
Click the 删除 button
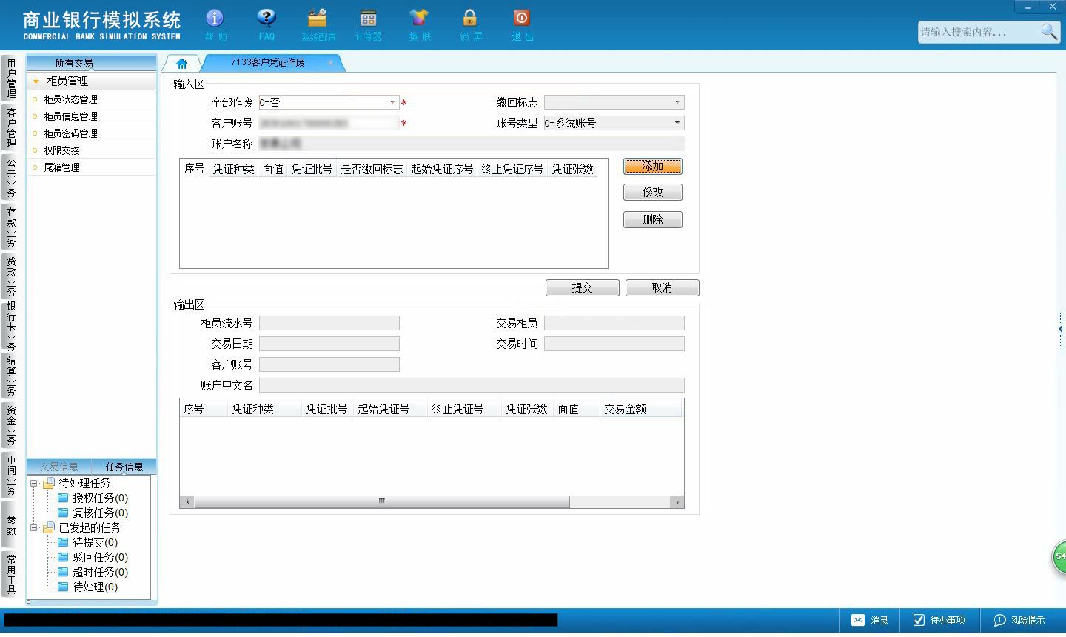coord(652,219)
